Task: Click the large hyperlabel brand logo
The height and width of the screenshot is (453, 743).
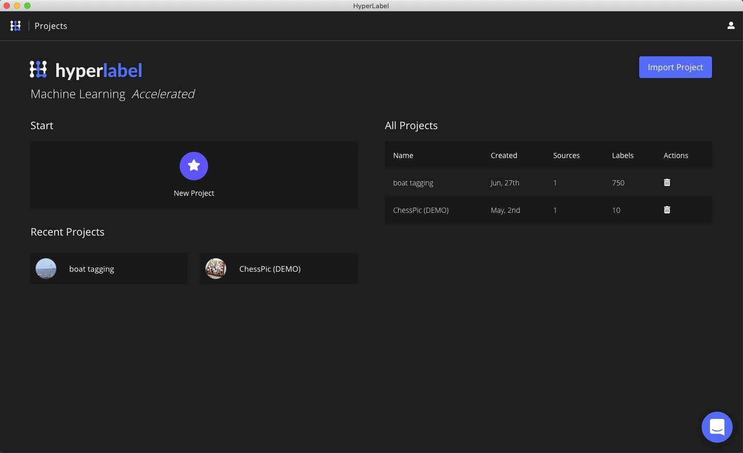Action: click(x=86, y=70)
